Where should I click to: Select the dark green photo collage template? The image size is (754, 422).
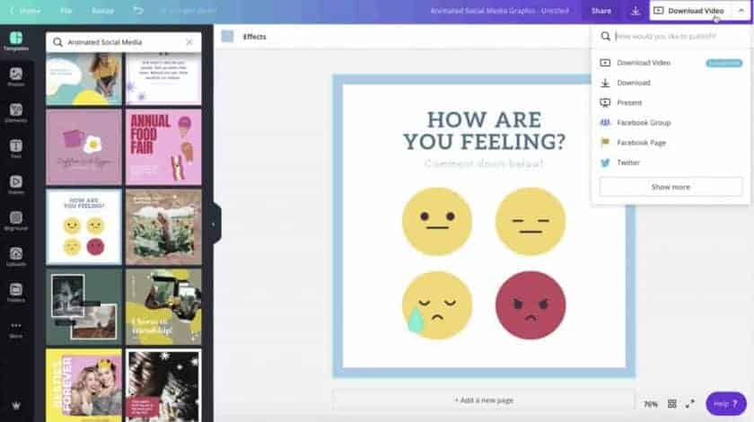83,306
